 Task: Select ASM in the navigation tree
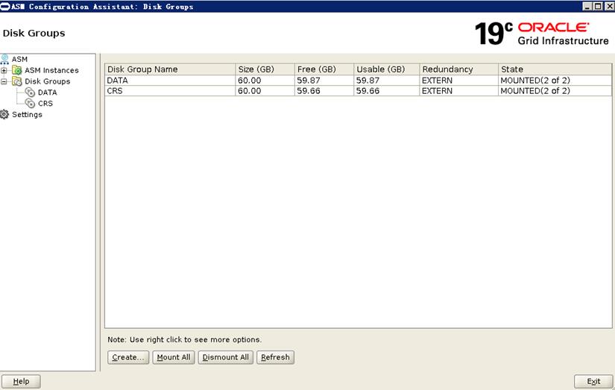tap(19, 59)
